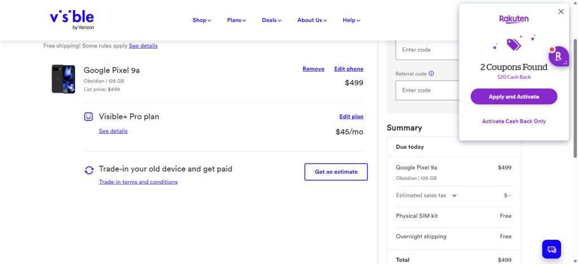This screenshot has width=578, height=264.
Task: Click the Edit phone link
Action: [x=349, y=69]
